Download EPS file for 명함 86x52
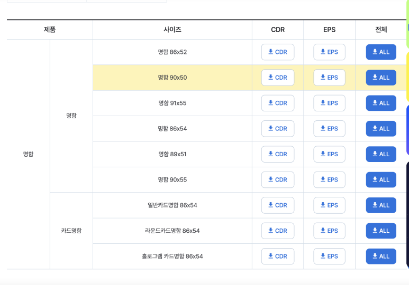This screenshot has height=285, width=409. pyautogui.click(x=329, y=52)
